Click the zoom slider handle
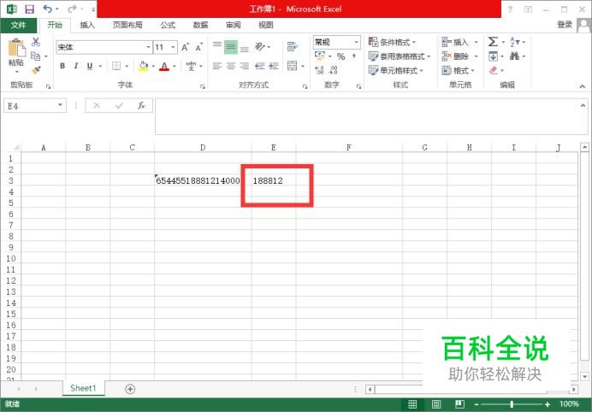Image resolution: width=592 pixels, height=412 pixels. point(512,404)
